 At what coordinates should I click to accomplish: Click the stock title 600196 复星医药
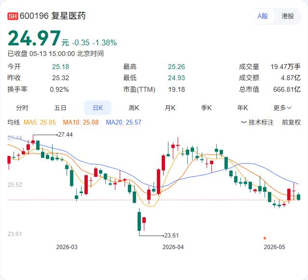coord(53,16)
